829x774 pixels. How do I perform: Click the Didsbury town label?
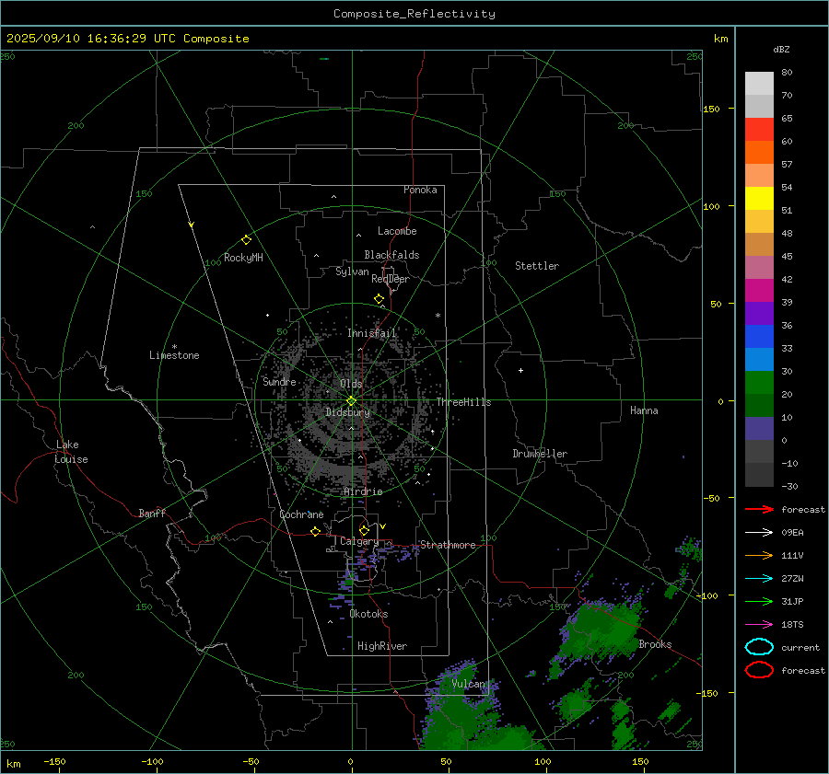coord(348,412)
